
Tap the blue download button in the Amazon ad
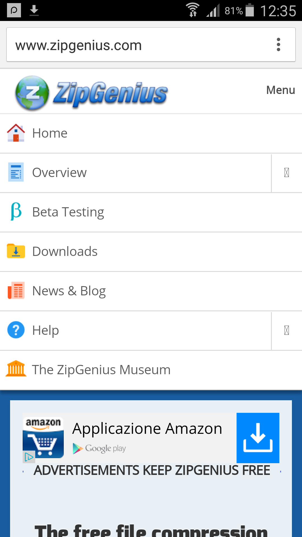[258, 438]
